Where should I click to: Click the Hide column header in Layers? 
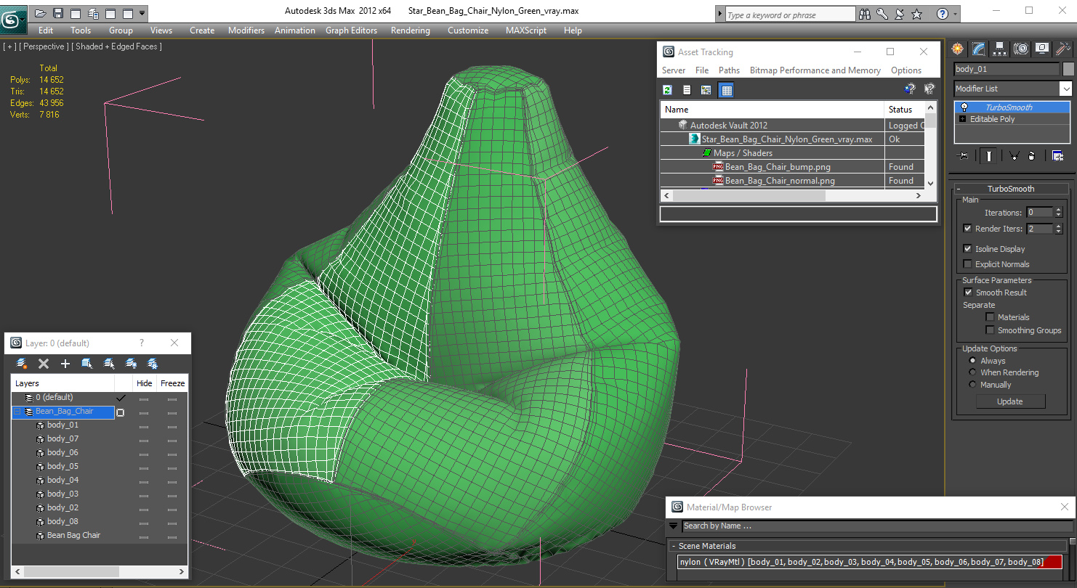tap(145, 383)
